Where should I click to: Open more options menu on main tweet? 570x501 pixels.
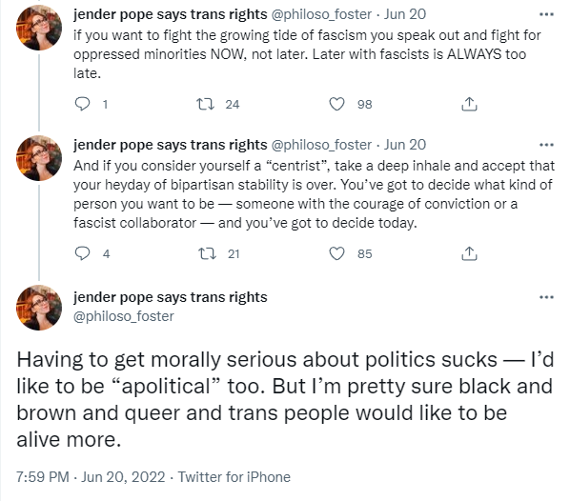pyautogui.click(x=546, y=297)
